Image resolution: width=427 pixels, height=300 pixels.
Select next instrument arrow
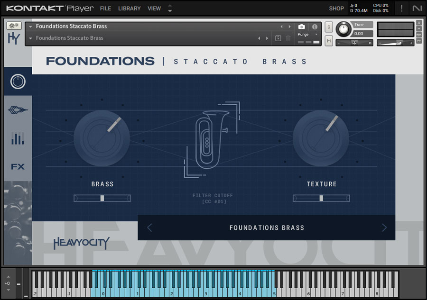click(x=289, y=27)
